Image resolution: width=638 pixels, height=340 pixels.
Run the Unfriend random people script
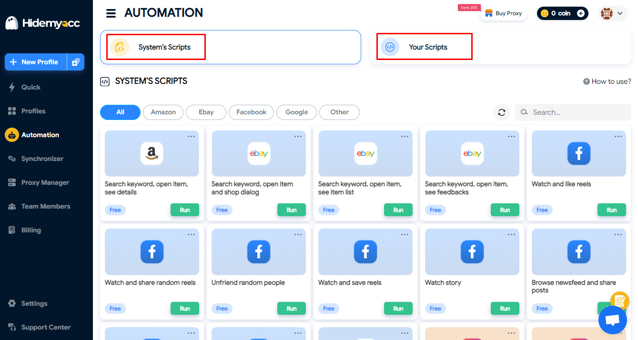[291, 308]
